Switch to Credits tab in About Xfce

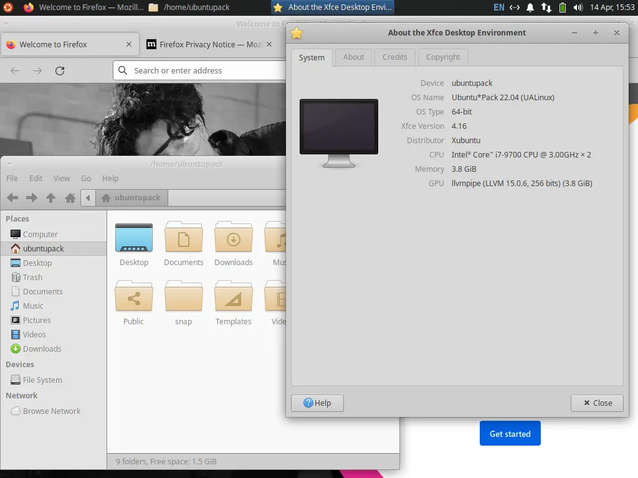click(394, 57)
